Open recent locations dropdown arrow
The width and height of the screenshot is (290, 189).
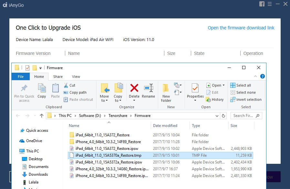coord(35,116)
